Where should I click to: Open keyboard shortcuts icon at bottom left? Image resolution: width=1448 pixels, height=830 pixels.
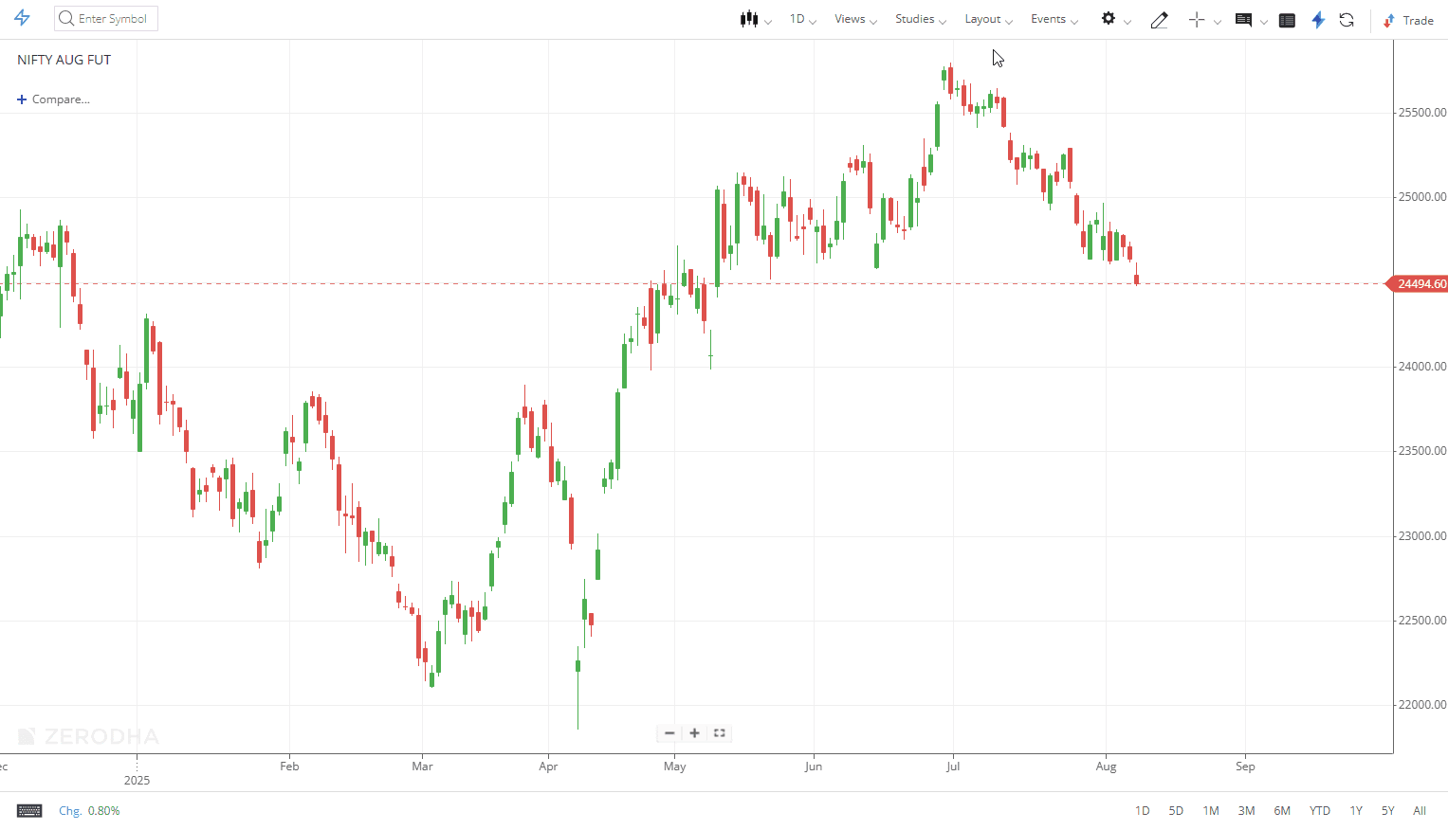29,811
